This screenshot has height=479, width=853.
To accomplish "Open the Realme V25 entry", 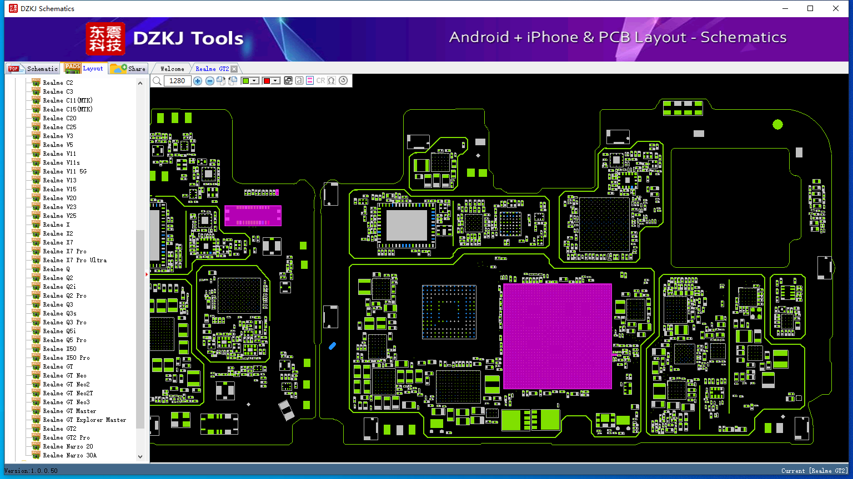I will pos(60,216).
